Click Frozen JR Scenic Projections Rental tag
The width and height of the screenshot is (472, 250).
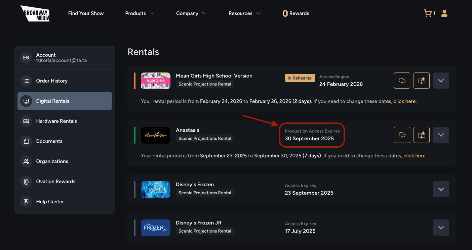(x=205, y=231)
